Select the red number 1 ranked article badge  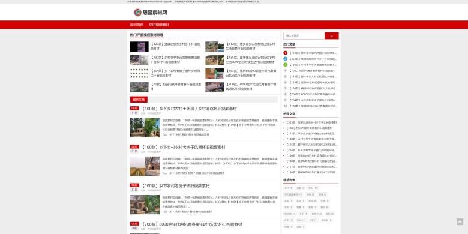click(x=286, y=53)
